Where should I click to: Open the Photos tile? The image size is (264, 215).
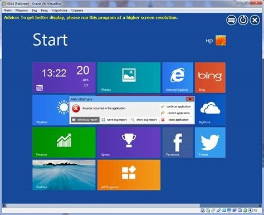129,77
